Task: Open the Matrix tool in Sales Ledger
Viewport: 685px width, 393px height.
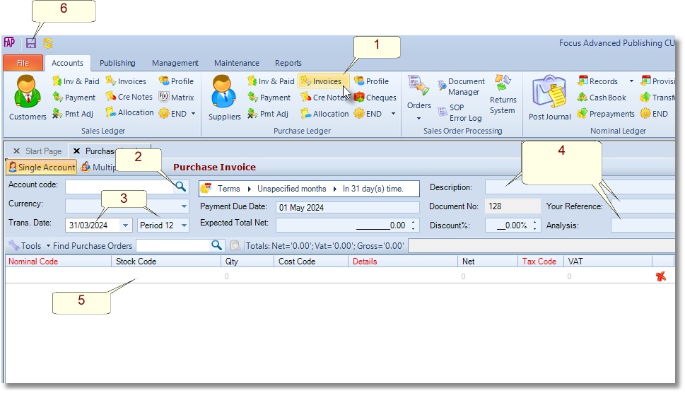Action: (x=177, y=97)
